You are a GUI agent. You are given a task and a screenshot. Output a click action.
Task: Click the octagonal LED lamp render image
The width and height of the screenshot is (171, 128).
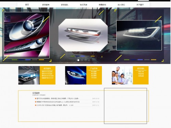coord(83,35)
